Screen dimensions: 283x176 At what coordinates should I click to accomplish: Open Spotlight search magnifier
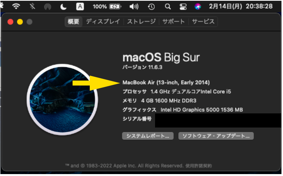click(168, 6)
